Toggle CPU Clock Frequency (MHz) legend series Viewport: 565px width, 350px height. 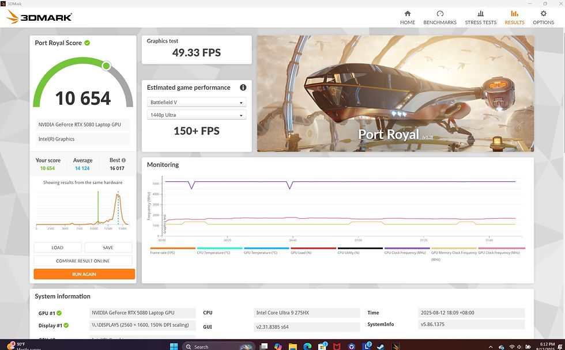pos(407,251)
